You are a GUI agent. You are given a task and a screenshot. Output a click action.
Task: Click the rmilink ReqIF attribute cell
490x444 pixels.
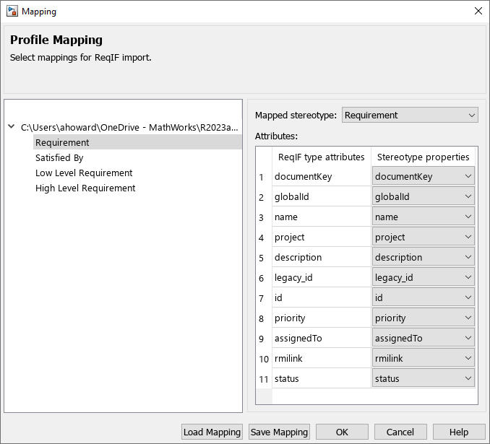click(322, 358)
